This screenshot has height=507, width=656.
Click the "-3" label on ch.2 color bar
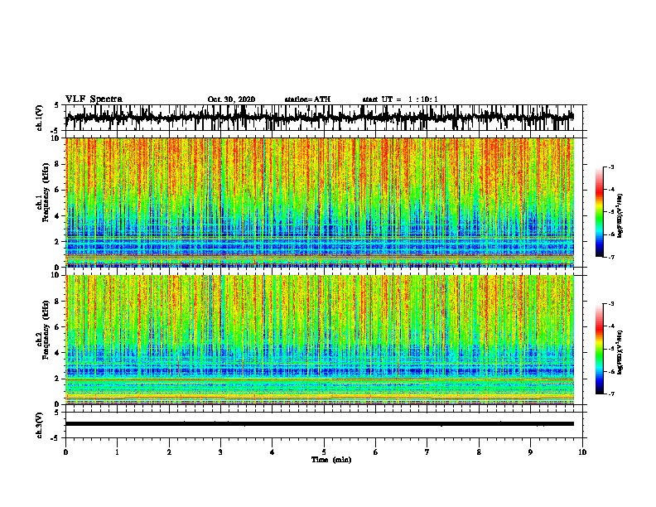[x=610, y=304]
